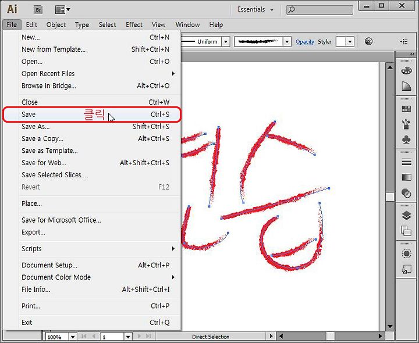
Task: Expand Open Recent Files submenu
Action: (x=173, y=73)
